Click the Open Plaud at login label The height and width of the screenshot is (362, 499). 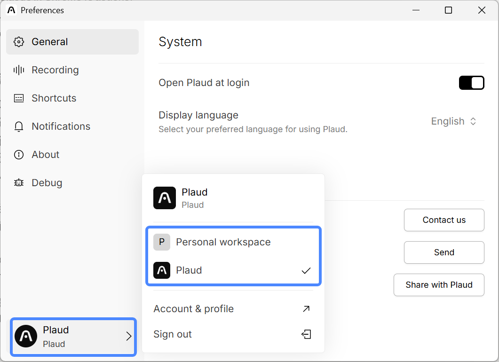coord(204,83)
